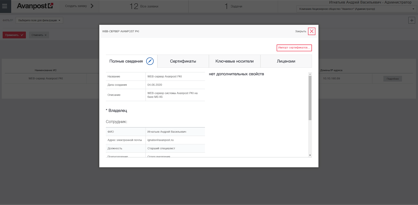Click the Должность label

point(115,149)
